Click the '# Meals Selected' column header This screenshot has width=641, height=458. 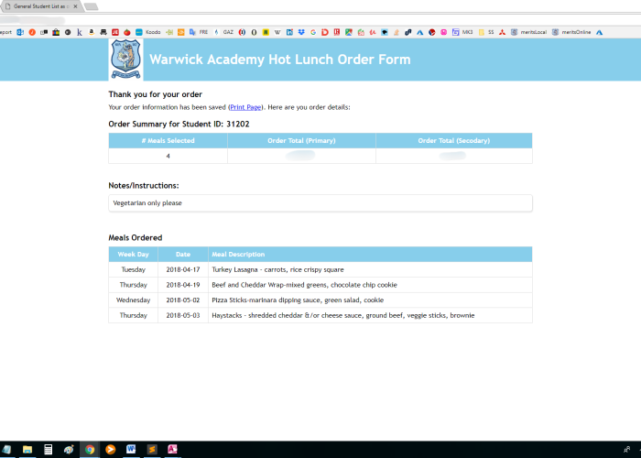168,141
